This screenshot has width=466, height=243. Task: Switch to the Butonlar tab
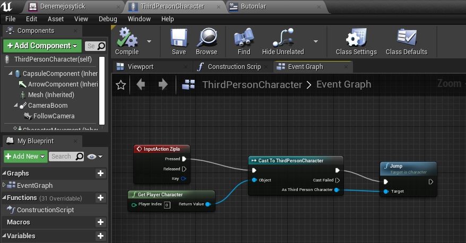click(x=253, y=6)
